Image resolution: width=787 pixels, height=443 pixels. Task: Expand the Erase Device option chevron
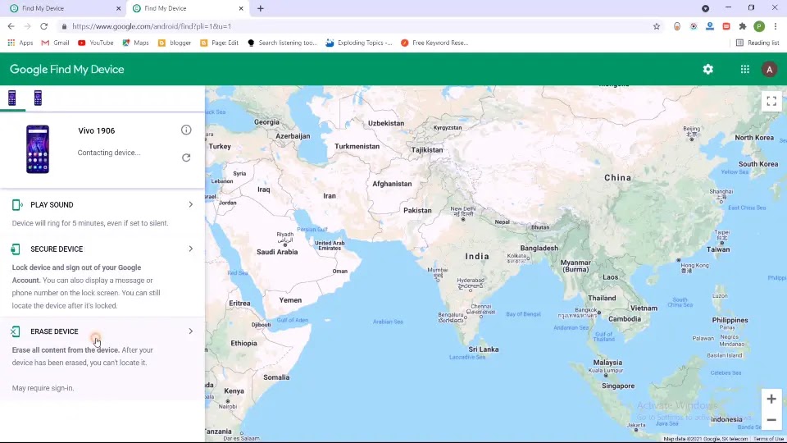click(x=191, y=331)
